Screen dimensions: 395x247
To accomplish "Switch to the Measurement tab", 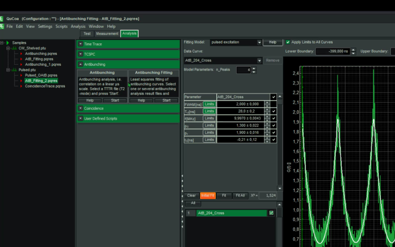I will 107,34.
